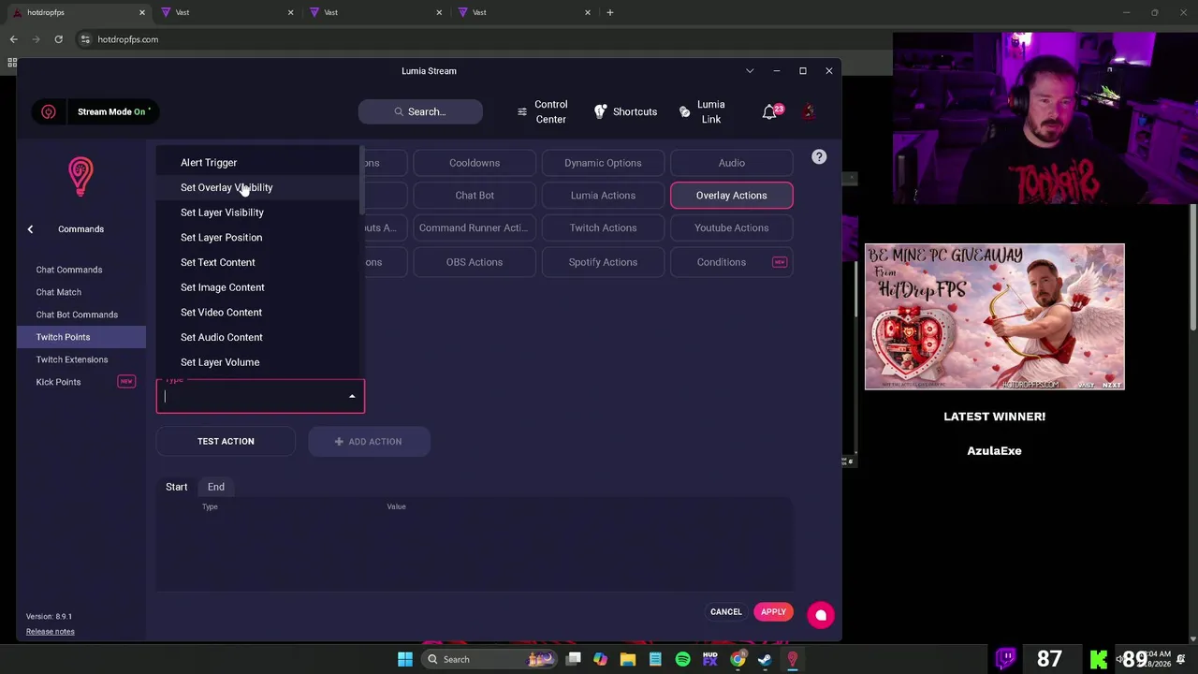Go back with the Commands back arrow

[x=30, y=229]
